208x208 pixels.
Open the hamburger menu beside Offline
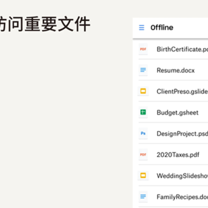click(142, 28)
